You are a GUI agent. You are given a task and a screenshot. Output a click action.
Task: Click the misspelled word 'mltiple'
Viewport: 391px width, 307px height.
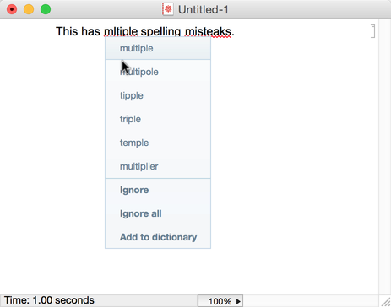point(121,31)
